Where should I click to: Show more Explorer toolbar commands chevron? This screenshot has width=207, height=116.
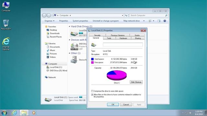click(144, 21)
